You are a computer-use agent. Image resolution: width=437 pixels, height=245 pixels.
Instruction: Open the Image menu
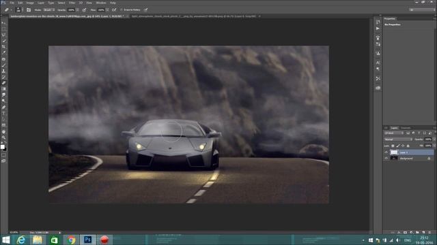tap(30, 3)
